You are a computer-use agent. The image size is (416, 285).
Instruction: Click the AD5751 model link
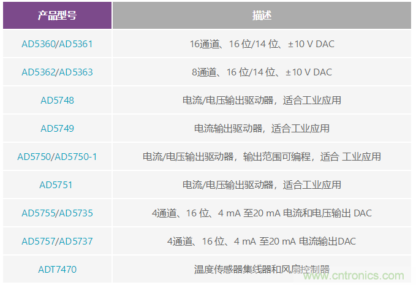[x=57, y=185]
